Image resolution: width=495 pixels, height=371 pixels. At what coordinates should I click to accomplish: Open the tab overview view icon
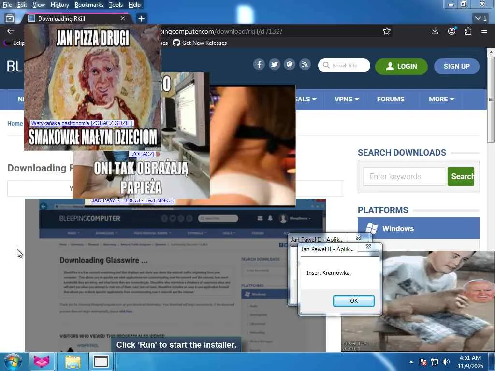10,19
